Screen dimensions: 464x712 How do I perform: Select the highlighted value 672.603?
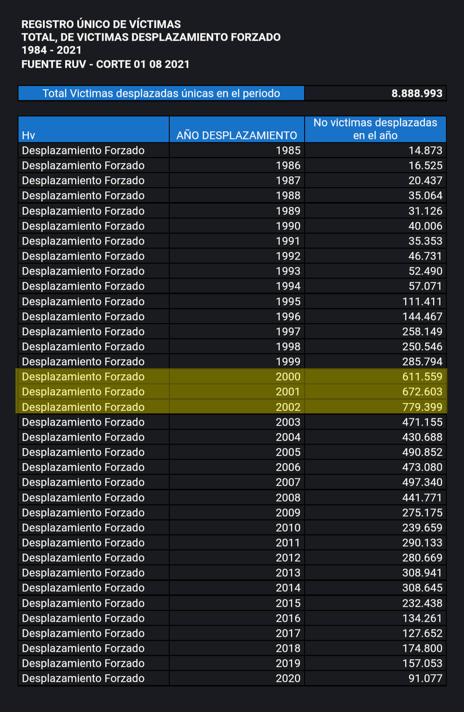coord(422,392)
